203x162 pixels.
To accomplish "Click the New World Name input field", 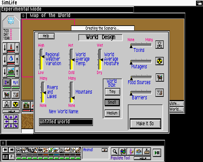I will pyautogui.click(x=66, y=122).
